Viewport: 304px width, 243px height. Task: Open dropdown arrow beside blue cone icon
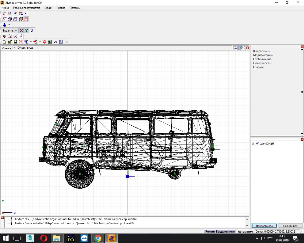tap(9, 25)
